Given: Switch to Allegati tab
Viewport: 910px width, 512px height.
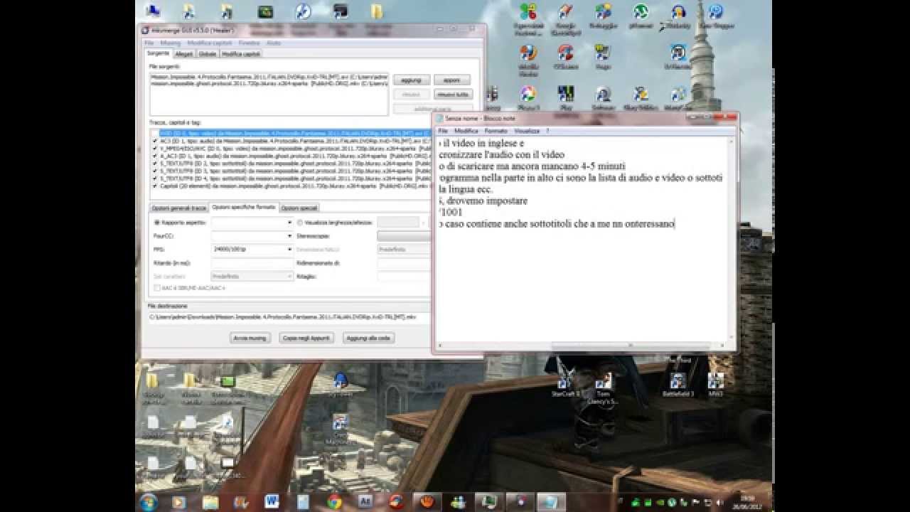Looking at the screenshot, I should pyautogui.click(x=184, y=54).
